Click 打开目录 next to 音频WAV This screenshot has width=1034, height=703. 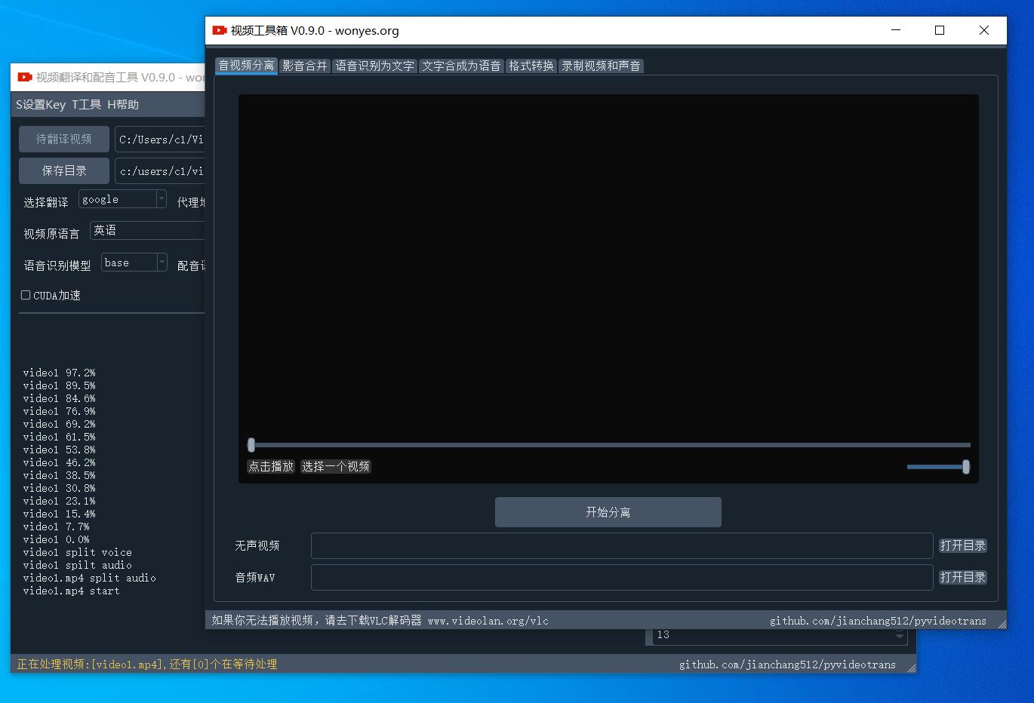click(962, 577)
